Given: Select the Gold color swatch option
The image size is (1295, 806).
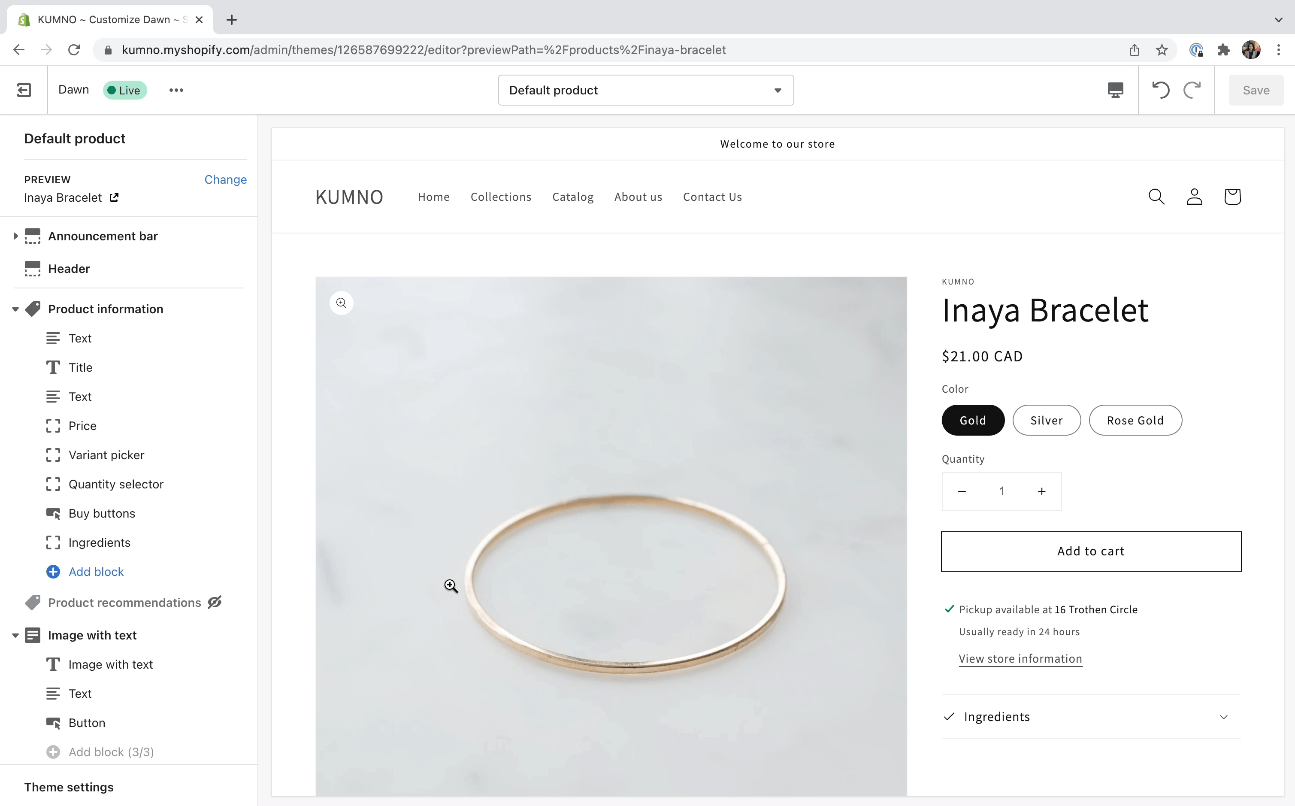Looking at the screenshot, I should pyautogui.click(x=972, y=420).
